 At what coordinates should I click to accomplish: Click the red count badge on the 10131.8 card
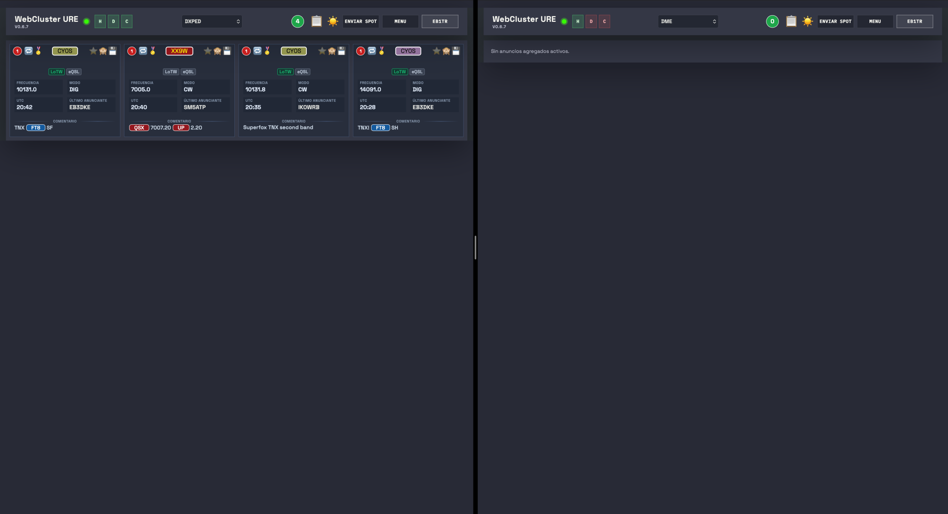coord(246,51)
